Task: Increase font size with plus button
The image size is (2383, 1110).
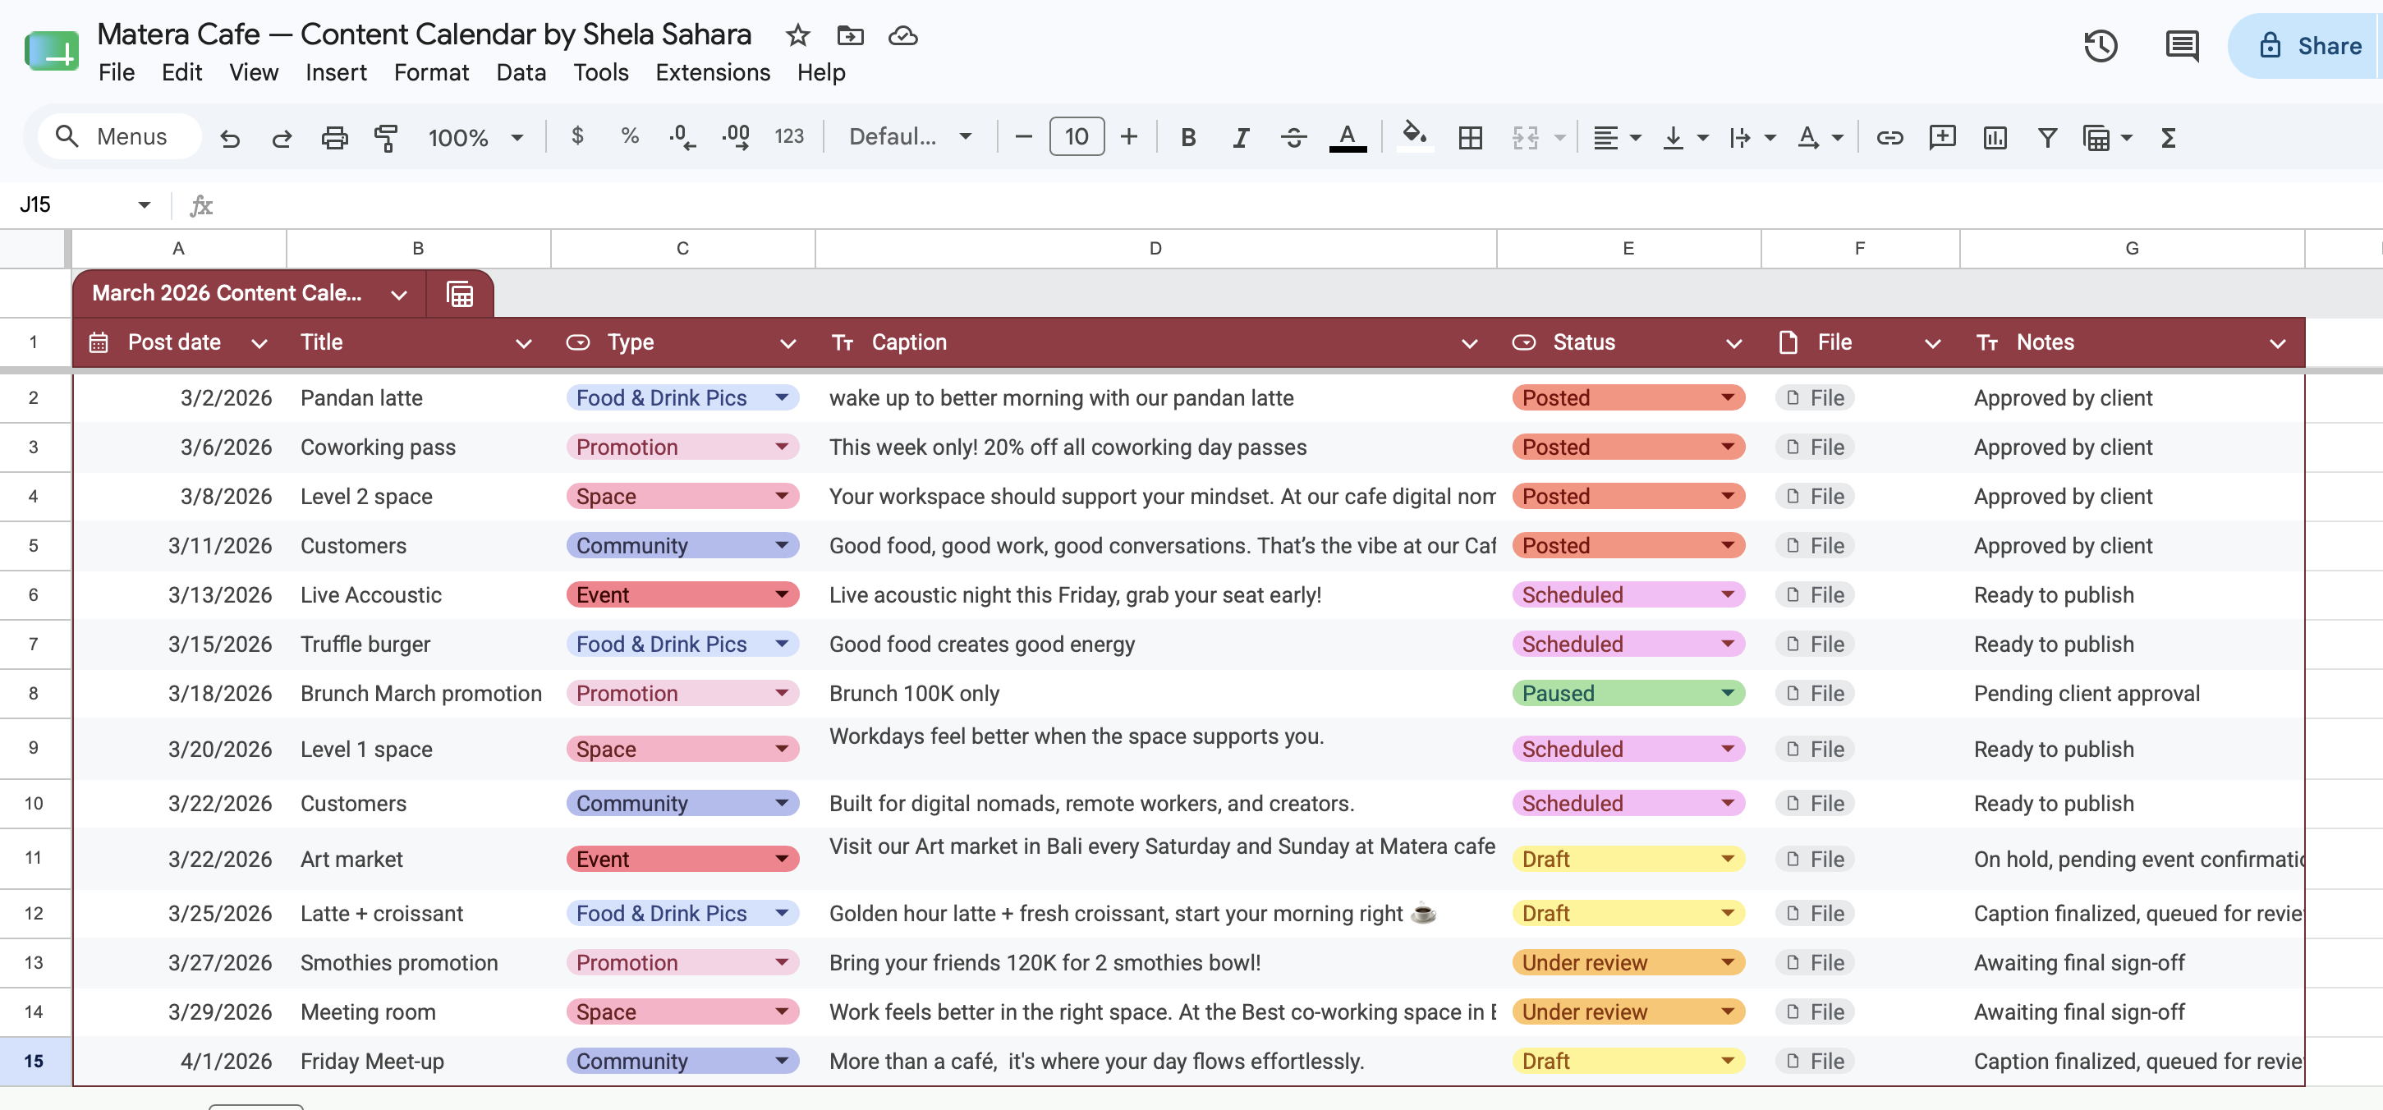Action: (1128, 137)
